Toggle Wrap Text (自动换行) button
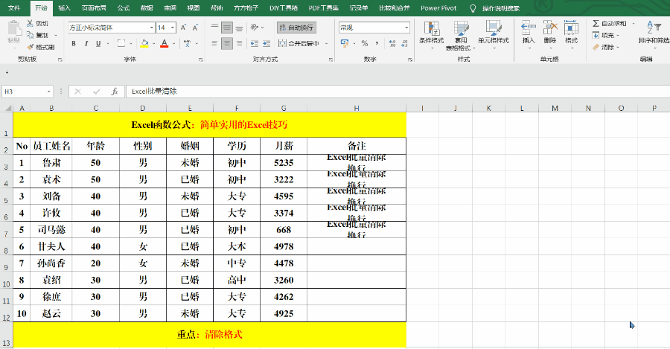The height and width of the screenshot is (349, 670). pos(296,28)
